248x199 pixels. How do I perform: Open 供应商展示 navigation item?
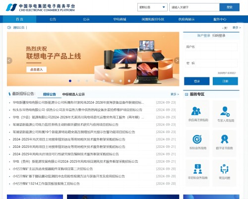186,19
